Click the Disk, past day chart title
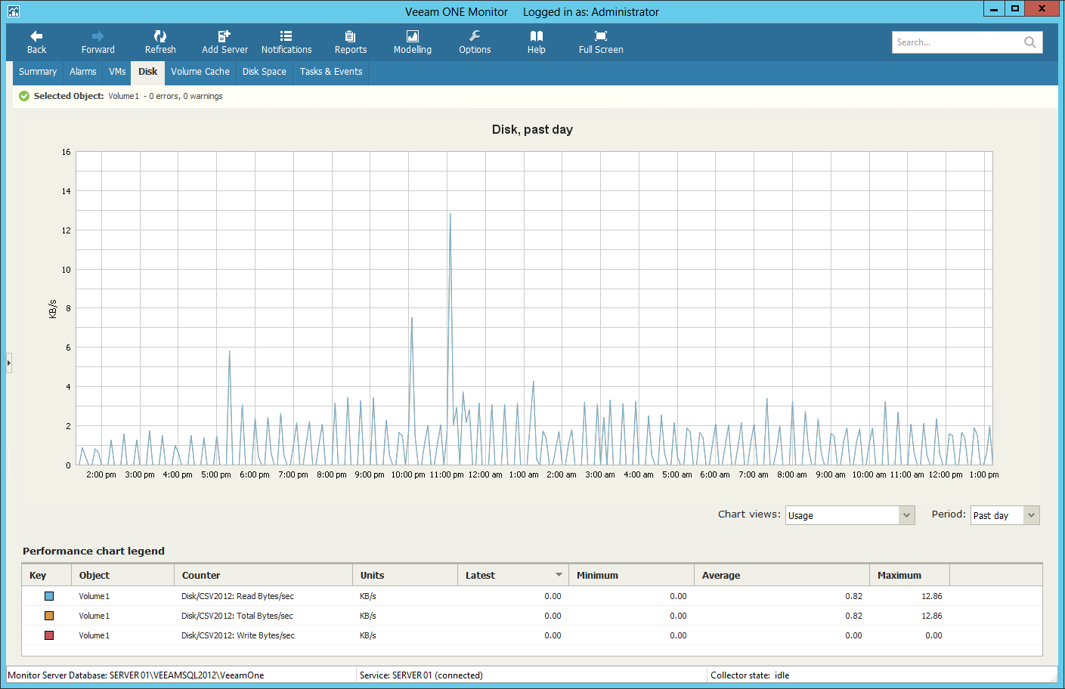Viewport: 1065px width, 689px height. [532, 129]
